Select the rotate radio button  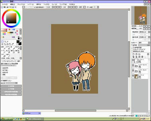pos(2,75)
